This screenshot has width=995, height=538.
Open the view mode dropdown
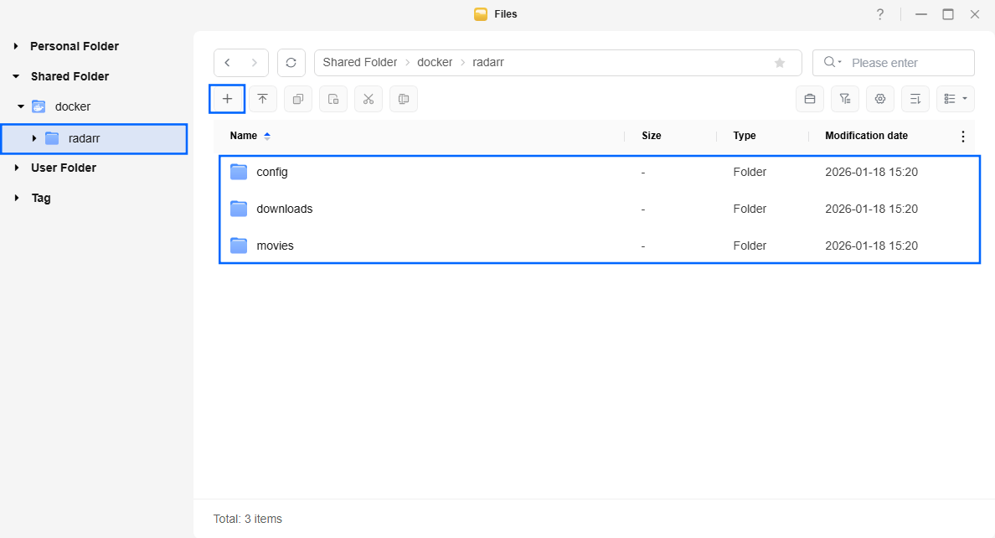[955, 99]
